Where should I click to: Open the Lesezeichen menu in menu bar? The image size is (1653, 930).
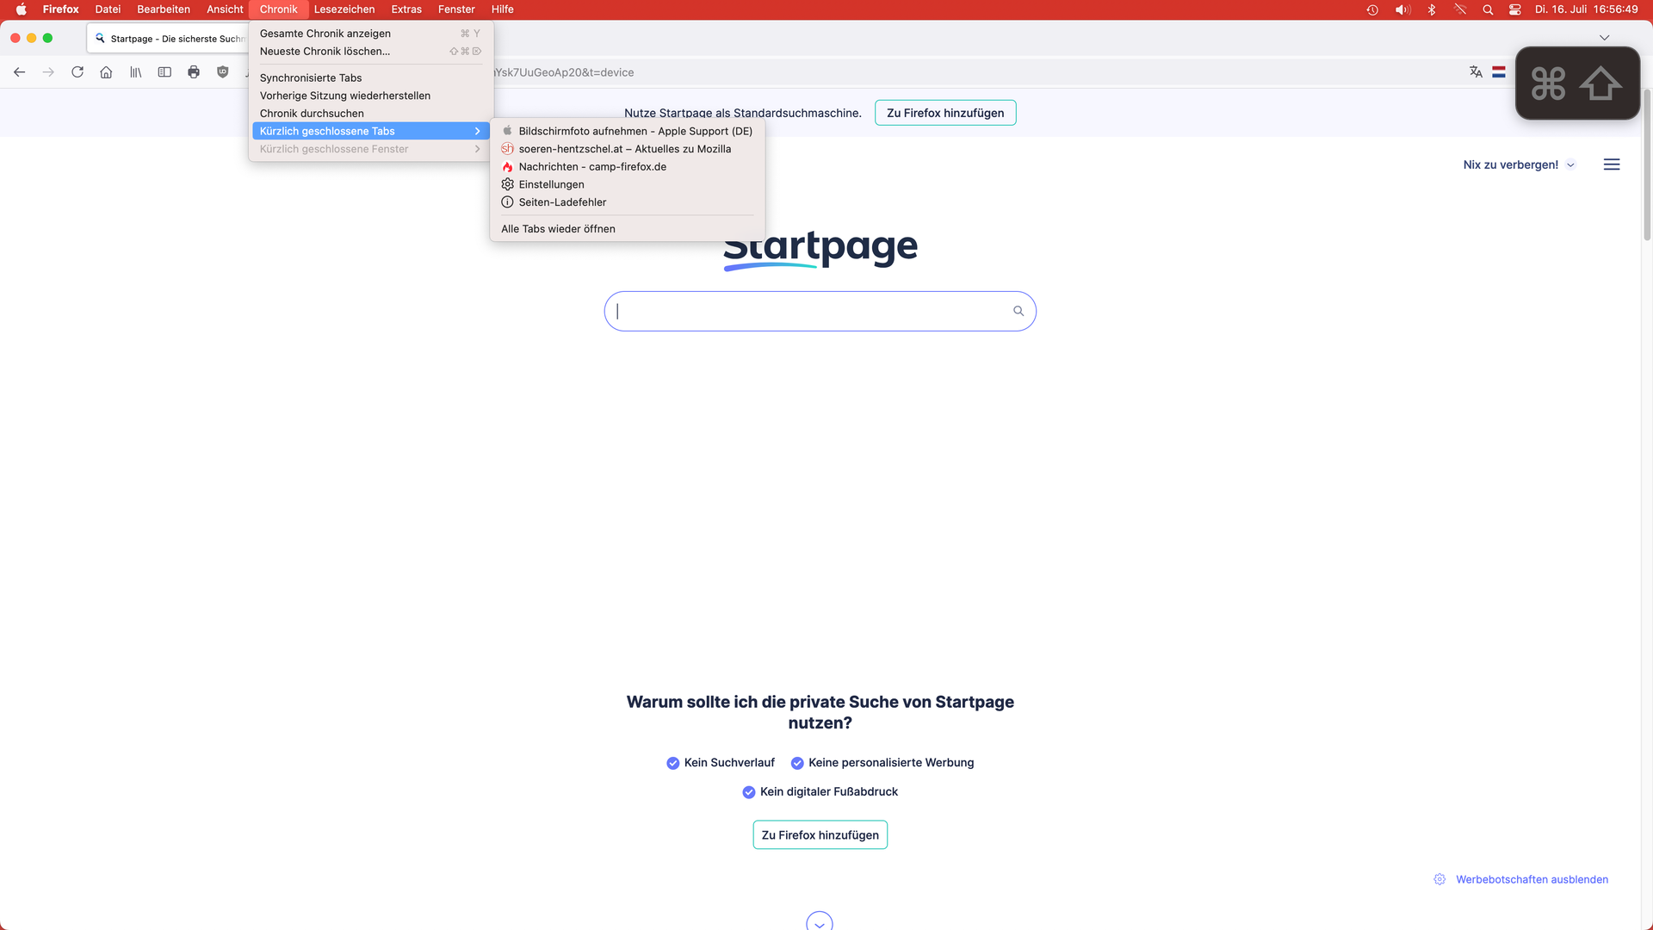point(344,9)
